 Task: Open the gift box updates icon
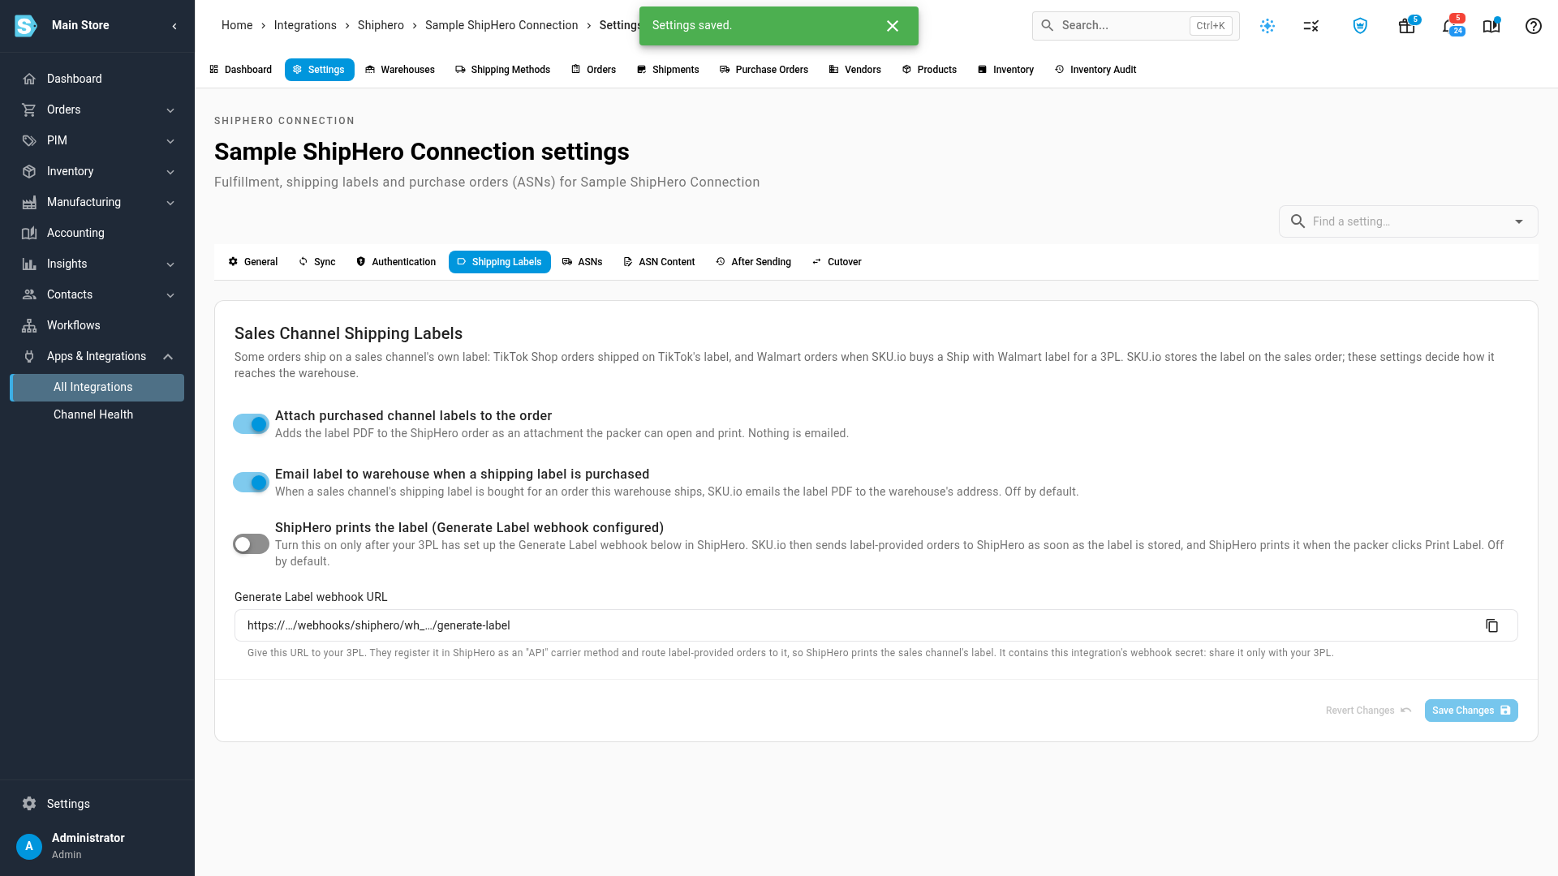[1407, 26]
